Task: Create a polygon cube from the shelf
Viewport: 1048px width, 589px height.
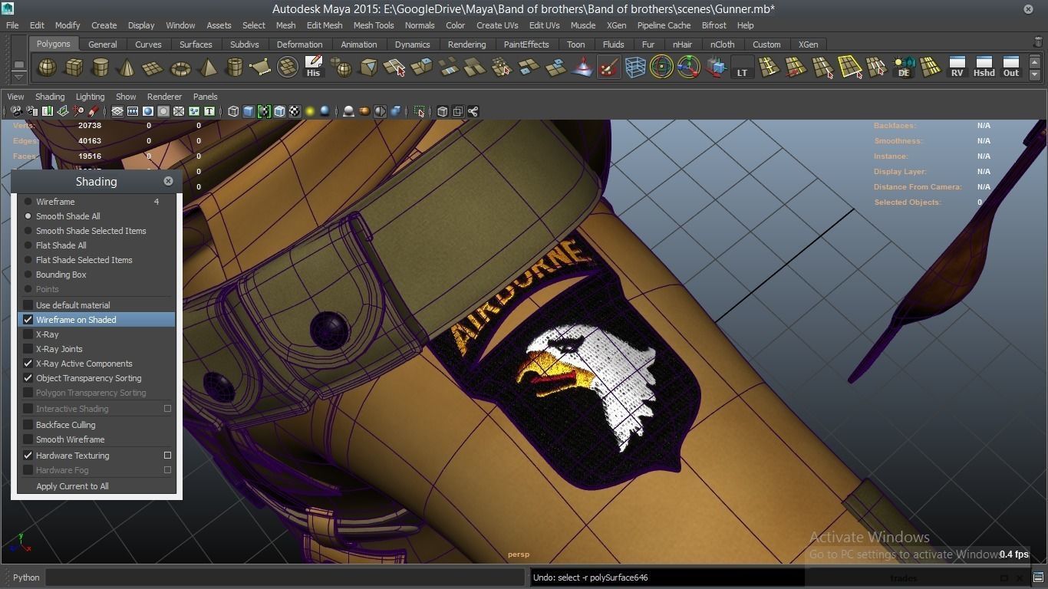Action: point(74,67)
